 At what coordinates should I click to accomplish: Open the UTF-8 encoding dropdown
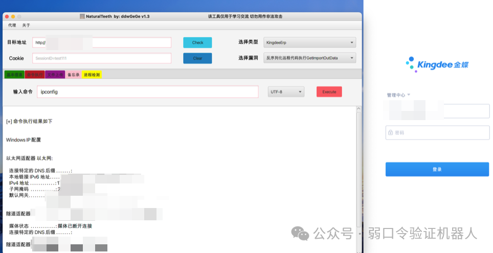(286, 92)
